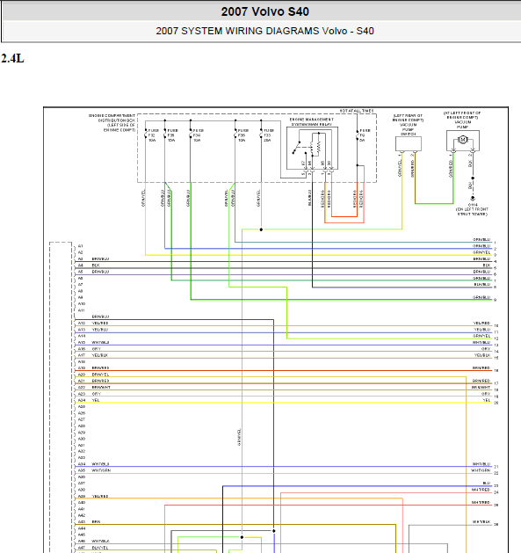The width and height of the screenshot is (521, 553).
Task: Click the junction dot on the dark blue vertical wire
Action: pyautogui.click(x=273, y=530)
